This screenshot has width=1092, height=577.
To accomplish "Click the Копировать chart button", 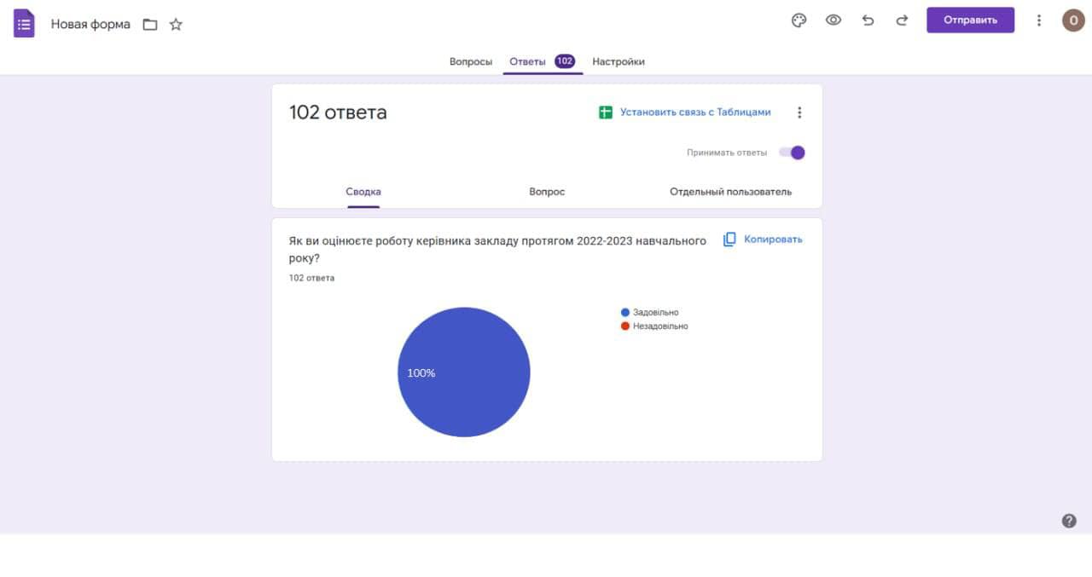I will tap(763, 239).
